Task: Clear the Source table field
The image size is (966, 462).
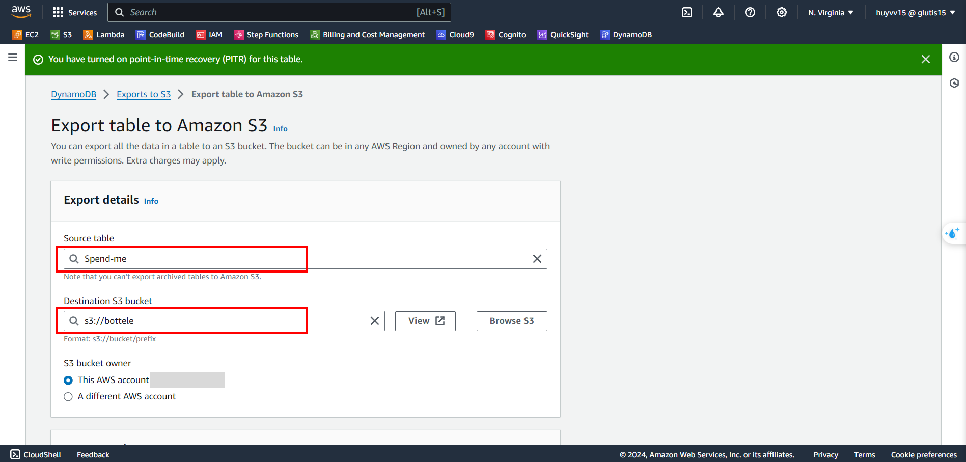Action: [x=537, y=259]
